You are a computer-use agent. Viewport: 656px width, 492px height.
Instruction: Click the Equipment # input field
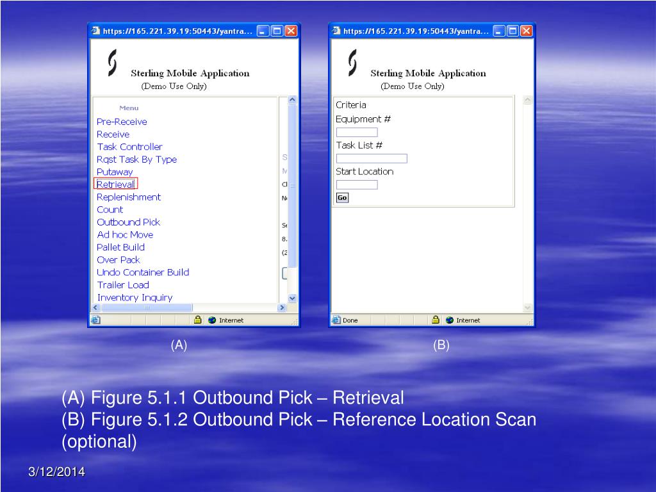coord(357,132)
